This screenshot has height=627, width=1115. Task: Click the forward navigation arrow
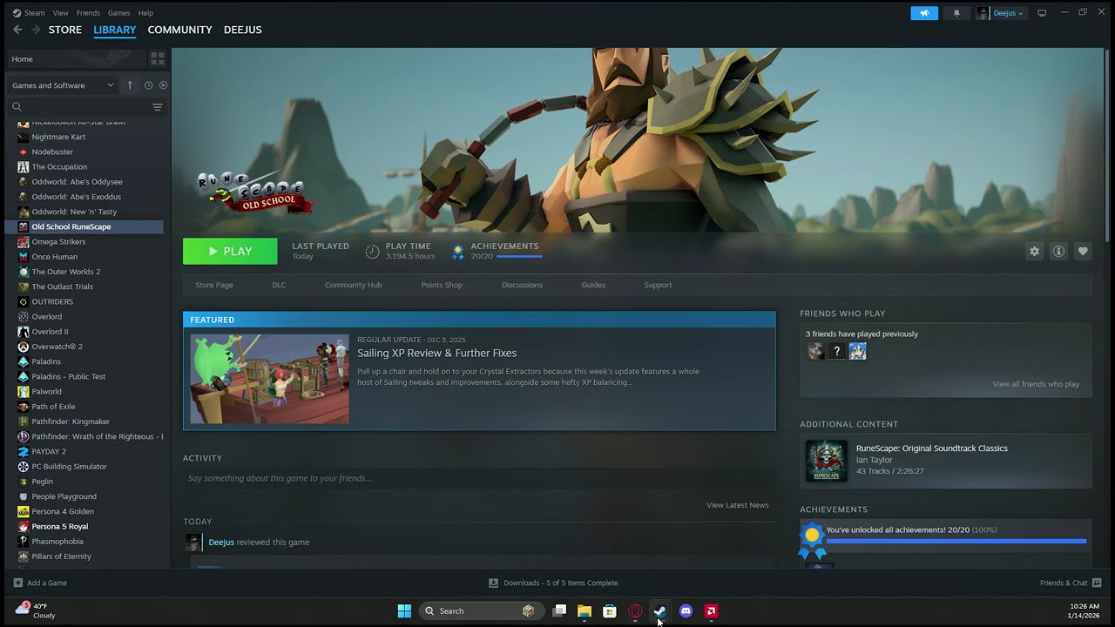click(x=36, y=30)
